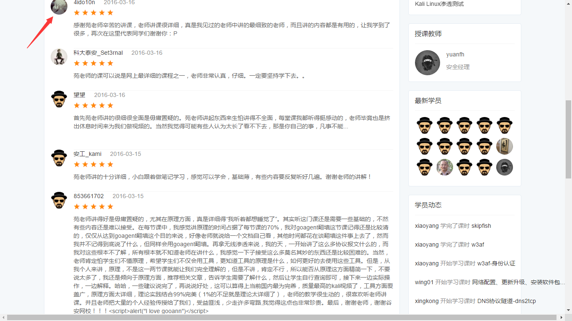Click the last avatar in 最新学员's top row
This screenshot has width=572, height=321.
[505, 125]
